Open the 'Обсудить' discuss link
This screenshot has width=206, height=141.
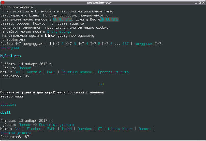8,105
